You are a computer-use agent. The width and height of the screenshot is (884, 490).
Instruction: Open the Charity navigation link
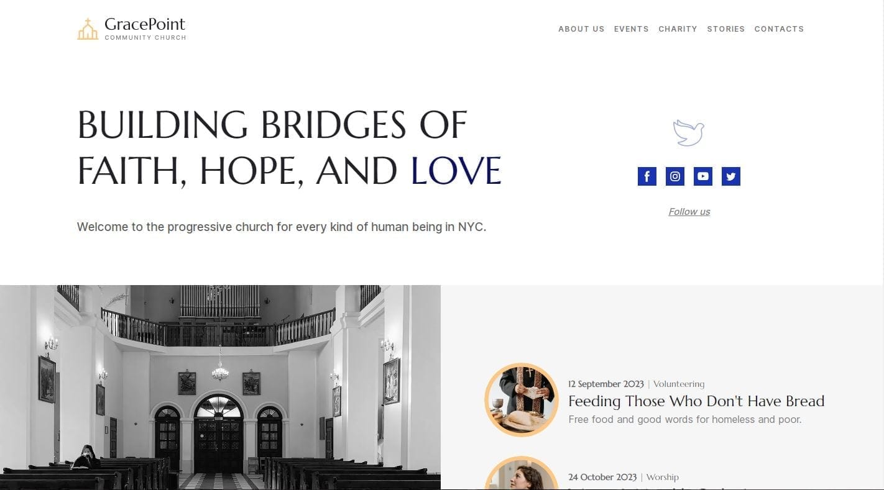678,29
